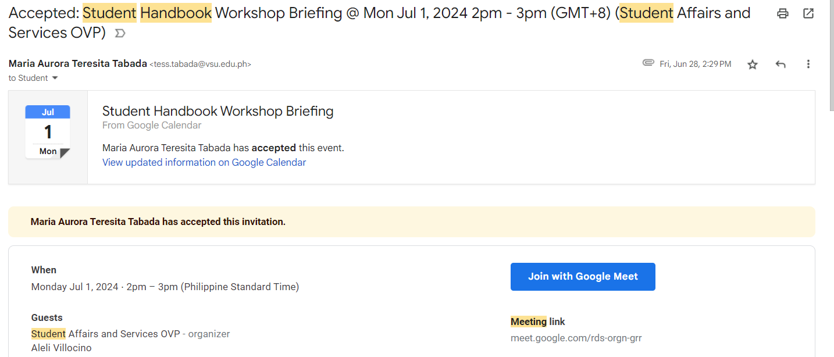Click the sender email tess.tabada@vsu.edu.ph

coord(201,65)
